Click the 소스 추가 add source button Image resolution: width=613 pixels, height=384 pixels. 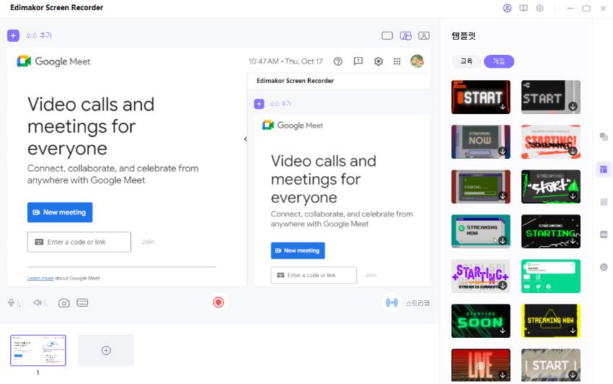[30, 35]
